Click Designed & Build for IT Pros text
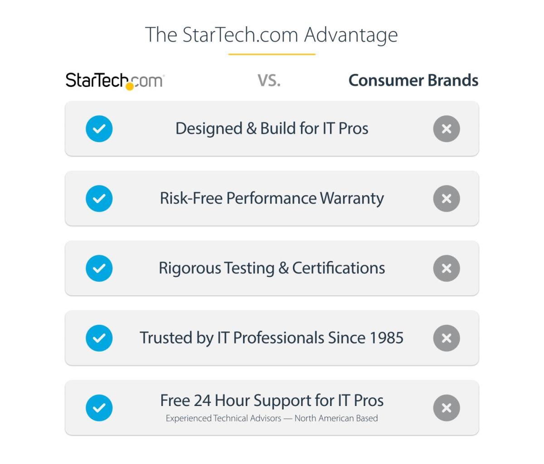Viewport: 544px width, 464px height. [x=272, y=129]
